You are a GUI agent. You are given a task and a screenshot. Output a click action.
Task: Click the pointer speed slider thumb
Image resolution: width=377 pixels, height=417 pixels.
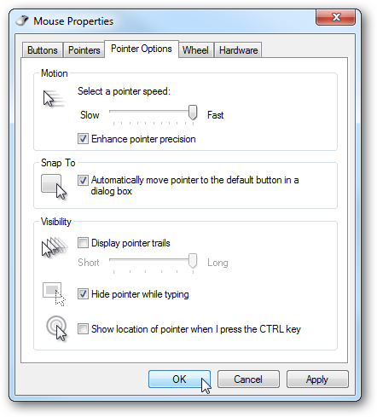tap(193, 113)
